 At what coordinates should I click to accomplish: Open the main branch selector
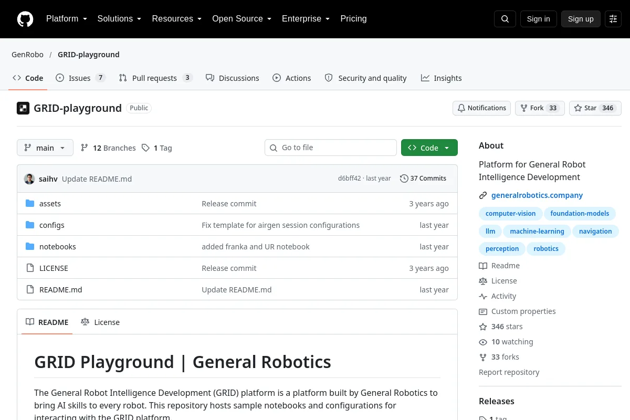[45, 148]
